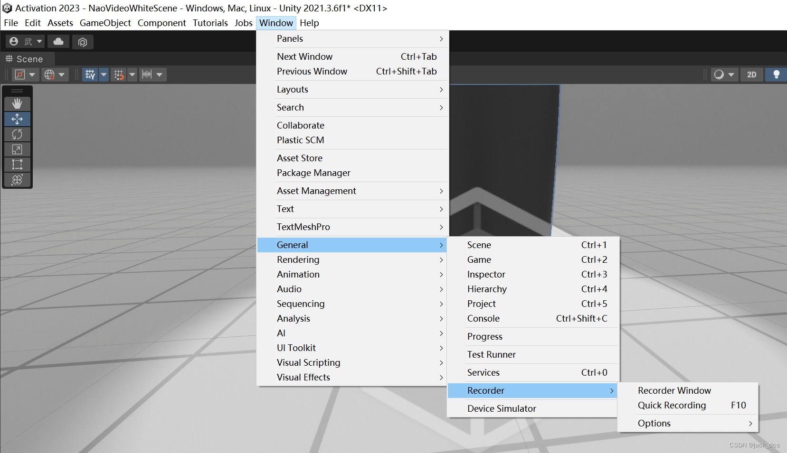This screenshot has height=453, width=787.
Task: Open Plastic SCM from Window menu
Action: pyautogui.click(x=352, y=140)
